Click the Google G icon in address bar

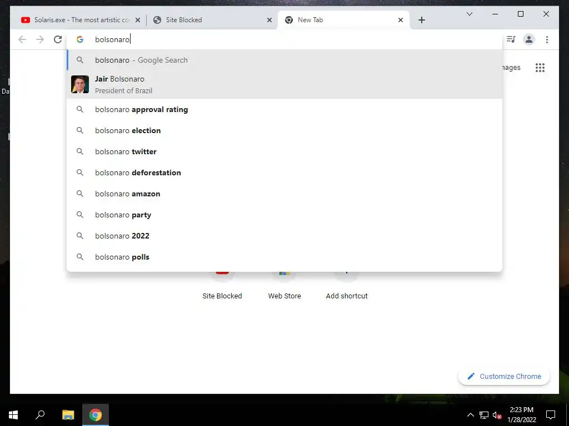pos(80,39)
